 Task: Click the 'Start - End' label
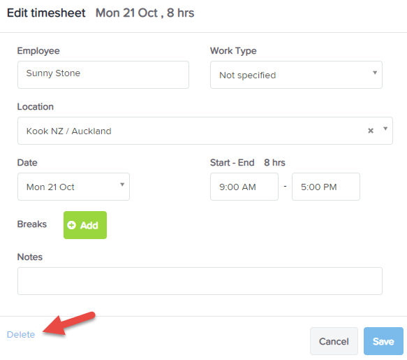[x=232, y=162]
